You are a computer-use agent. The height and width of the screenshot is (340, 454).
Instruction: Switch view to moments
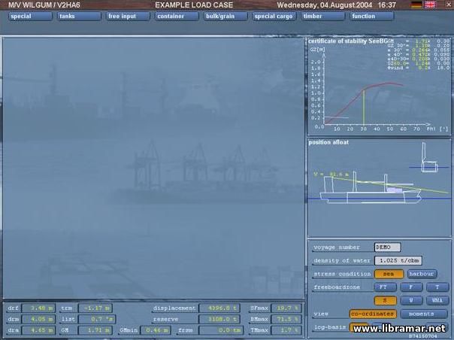coord(422,314)
